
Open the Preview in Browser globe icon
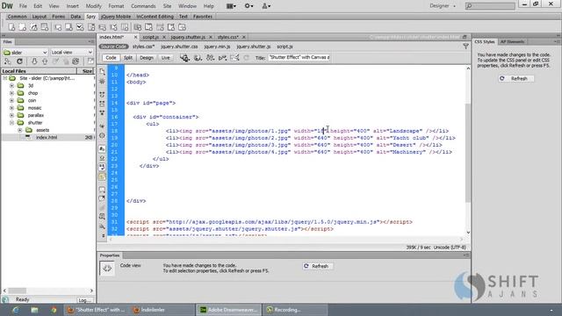tap(198, 58)
